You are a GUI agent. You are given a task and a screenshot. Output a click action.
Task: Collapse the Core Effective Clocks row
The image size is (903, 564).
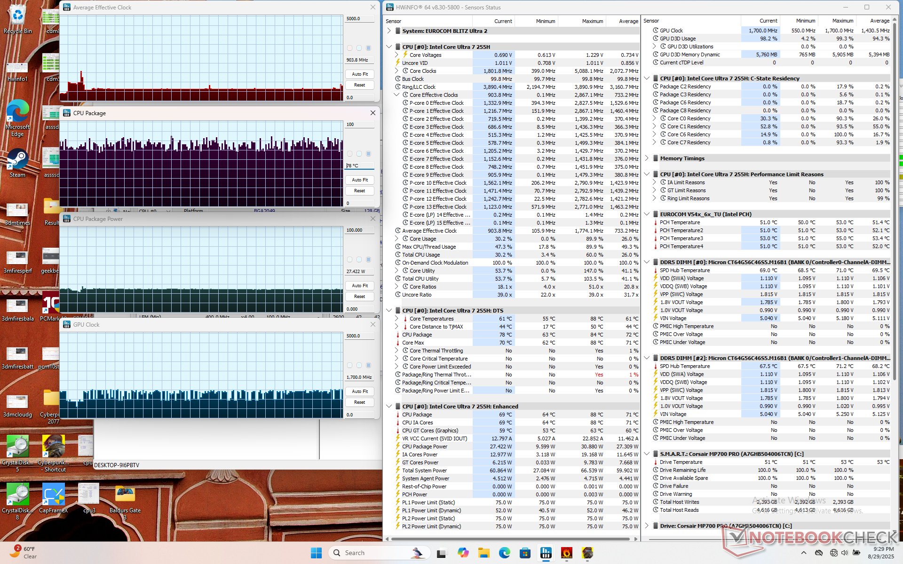[x=396, y=95]
